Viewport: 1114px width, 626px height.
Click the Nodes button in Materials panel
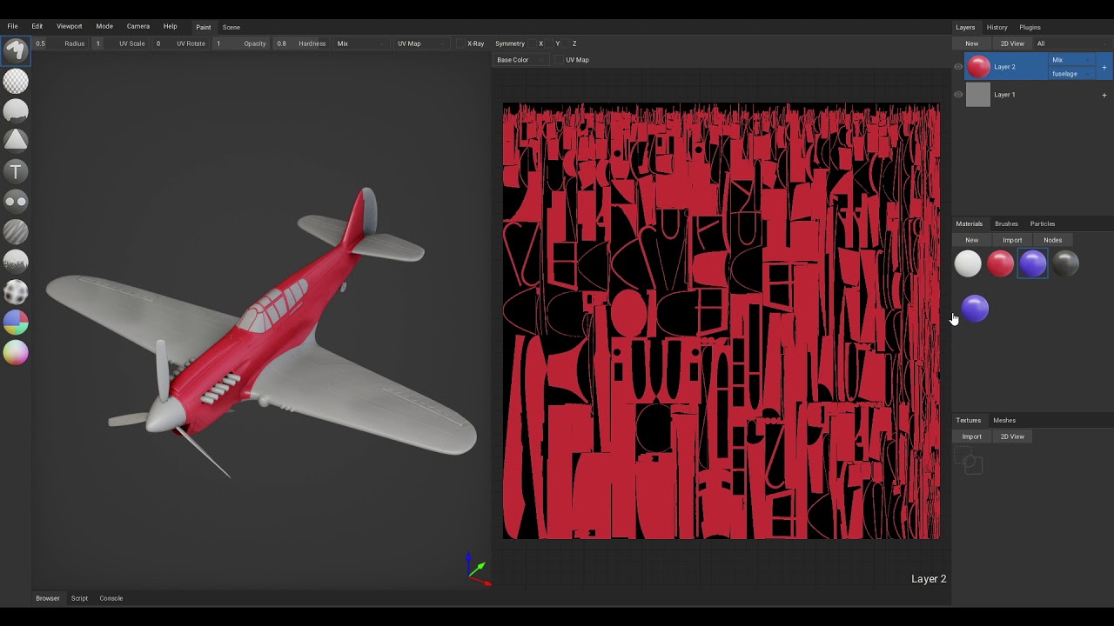(x=1052, y=240)
